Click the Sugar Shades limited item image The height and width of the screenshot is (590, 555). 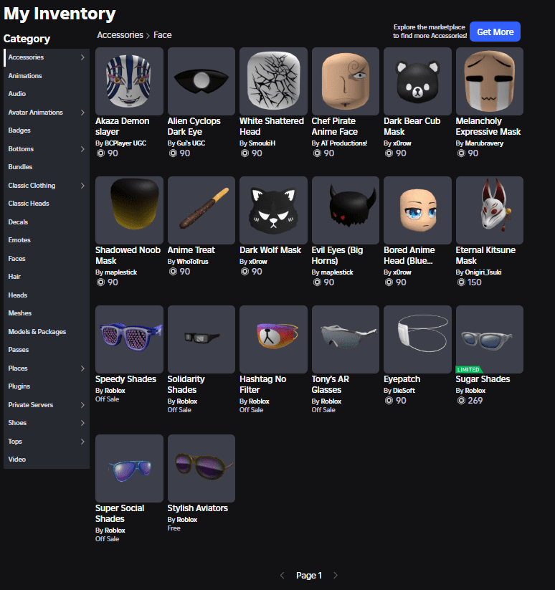[490, 339]
